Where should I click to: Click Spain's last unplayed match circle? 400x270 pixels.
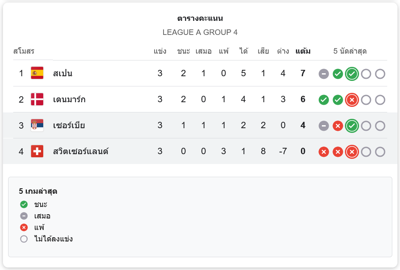tap(380, 74)
